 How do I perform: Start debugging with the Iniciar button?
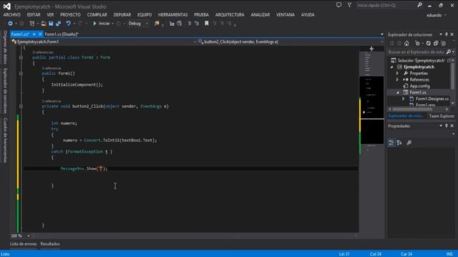point(101,24)
